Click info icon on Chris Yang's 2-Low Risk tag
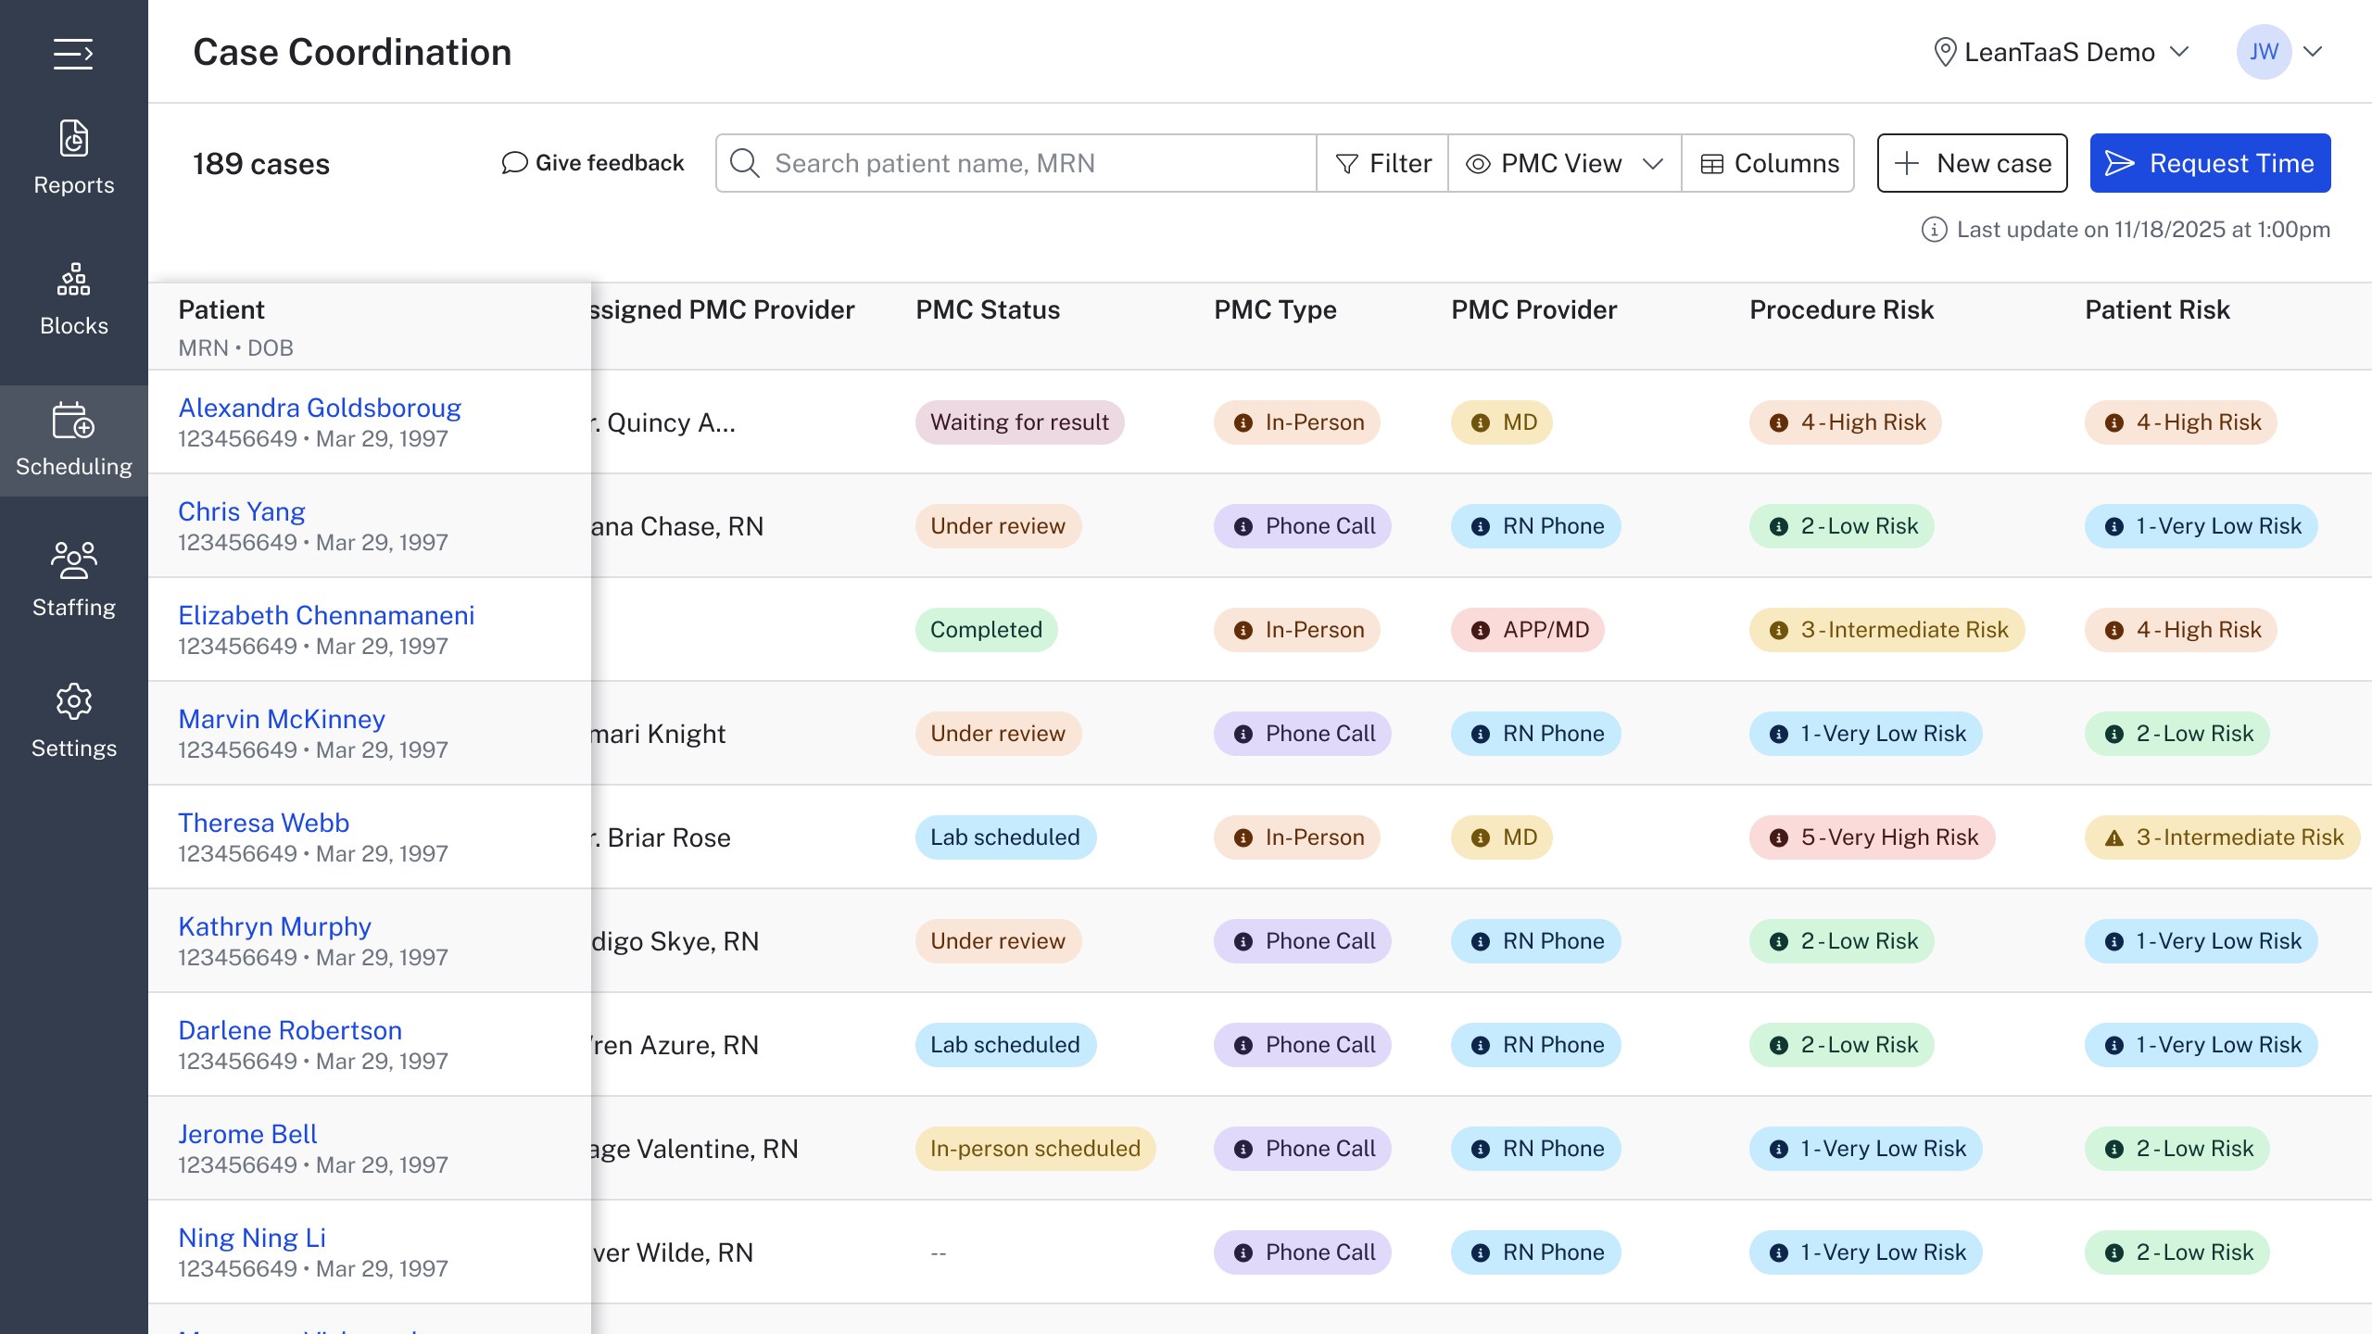This screenshot has width=2372, height=1334. click(1779, 527)
